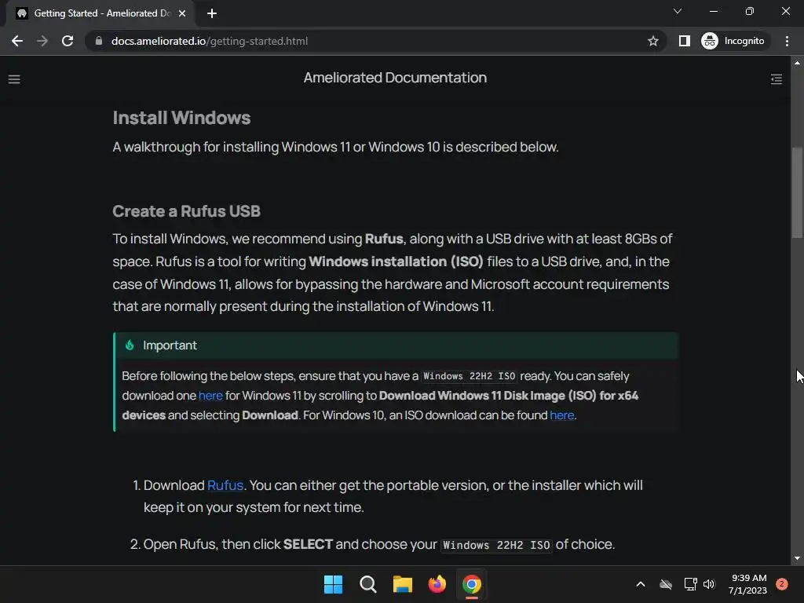Click 'Windows installation (ISO)' bold text
The image size is (804, 603).
[x=396, y=261]
